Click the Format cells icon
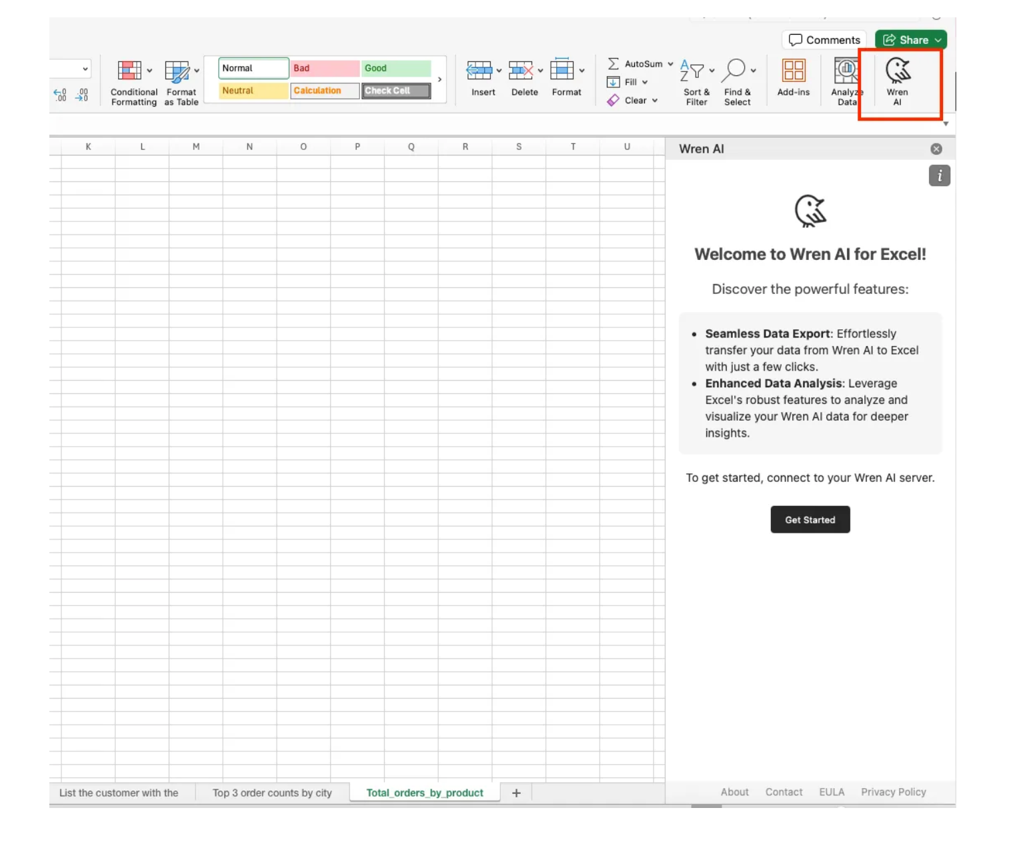The width and height of the screenshot is (1023, 856). coord(562,69)
